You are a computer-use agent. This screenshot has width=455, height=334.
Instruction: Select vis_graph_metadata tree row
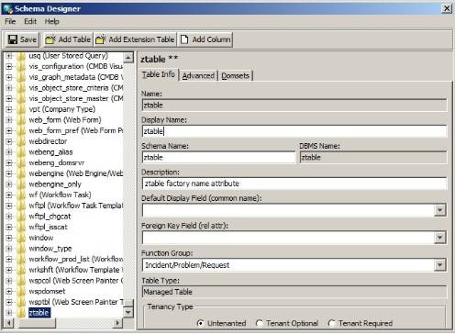76,77
